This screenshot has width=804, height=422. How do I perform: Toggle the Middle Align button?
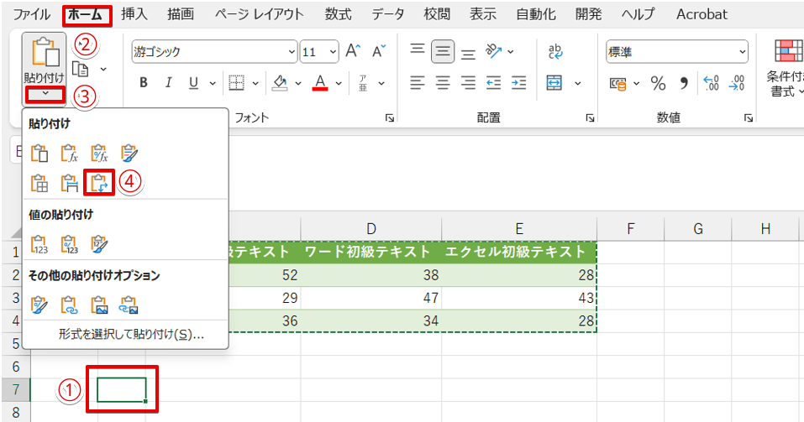[443, 52]
